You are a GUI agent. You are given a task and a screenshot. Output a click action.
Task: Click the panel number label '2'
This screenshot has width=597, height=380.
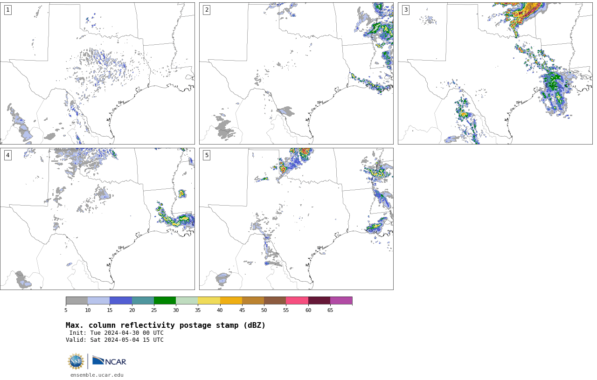[x=207, y=10]
